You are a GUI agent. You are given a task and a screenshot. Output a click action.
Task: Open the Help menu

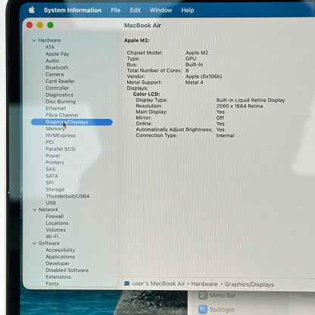coord(188,11)
